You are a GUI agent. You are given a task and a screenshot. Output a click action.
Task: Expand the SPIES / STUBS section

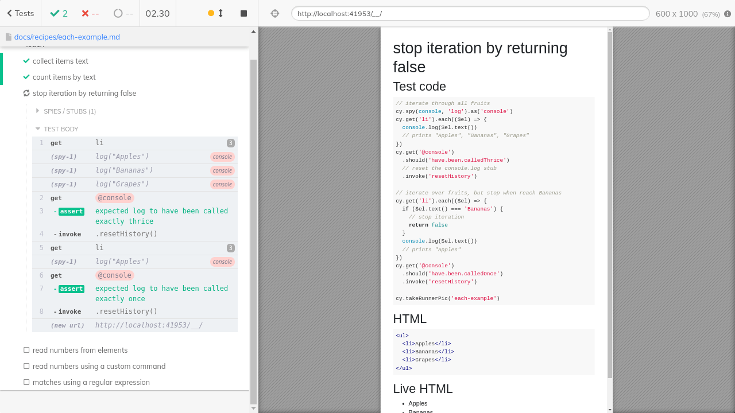(x=37, y=111)
